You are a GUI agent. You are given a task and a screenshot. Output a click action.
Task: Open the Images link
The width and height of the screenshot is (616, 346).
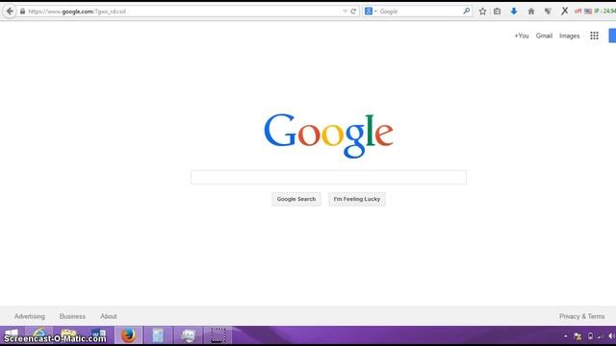click(x=569, y=36)
